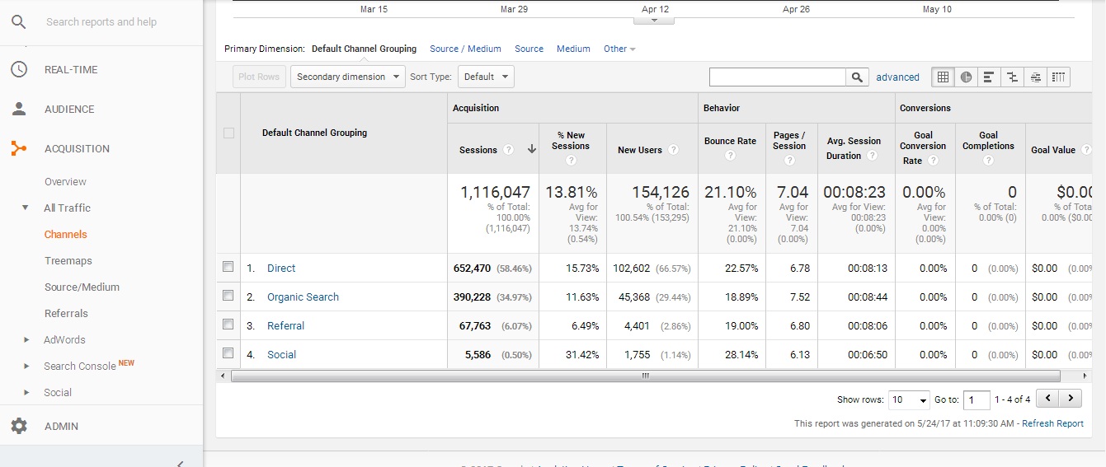Open Social channel link

(281, 354)
